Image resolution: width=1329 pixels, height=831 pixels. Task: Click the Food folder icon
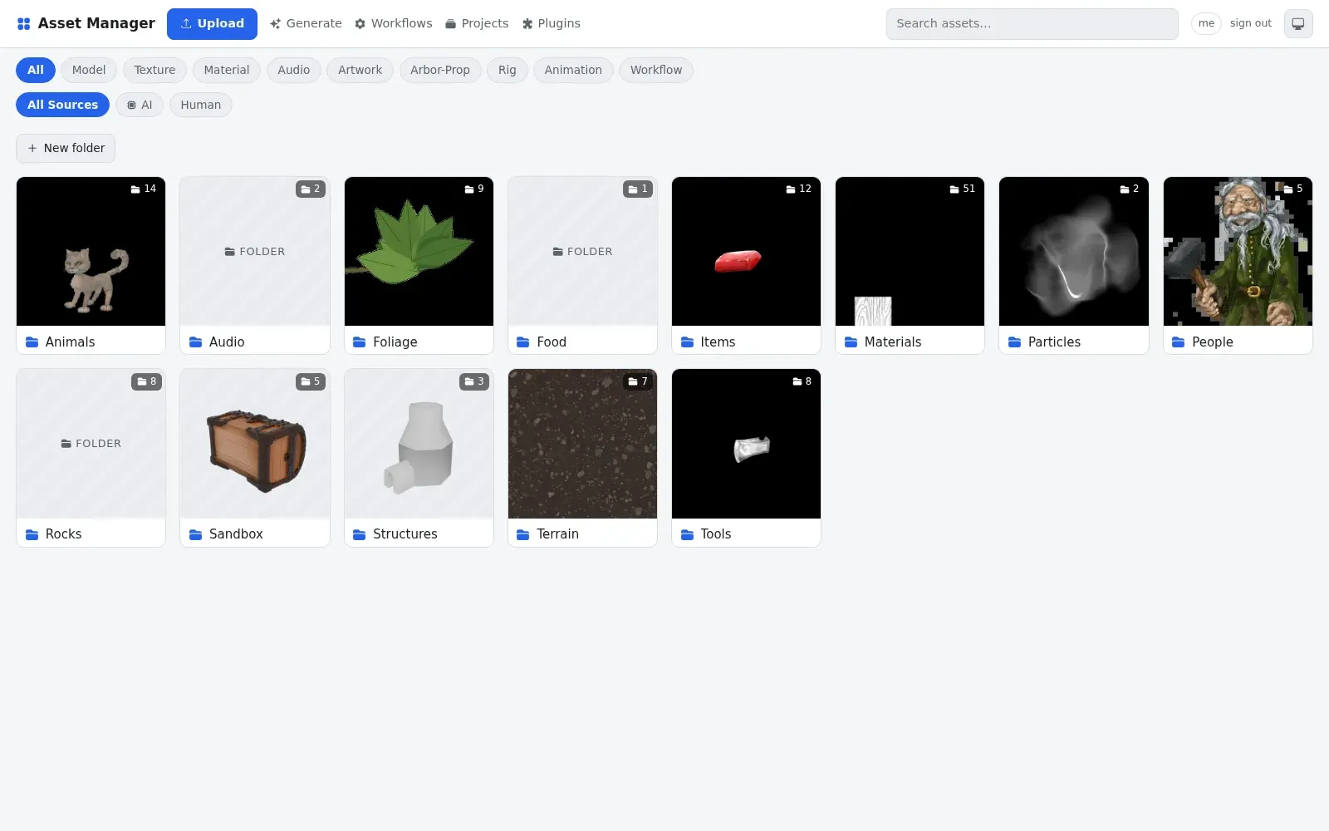pyautogui.click(x=523, y=342)
